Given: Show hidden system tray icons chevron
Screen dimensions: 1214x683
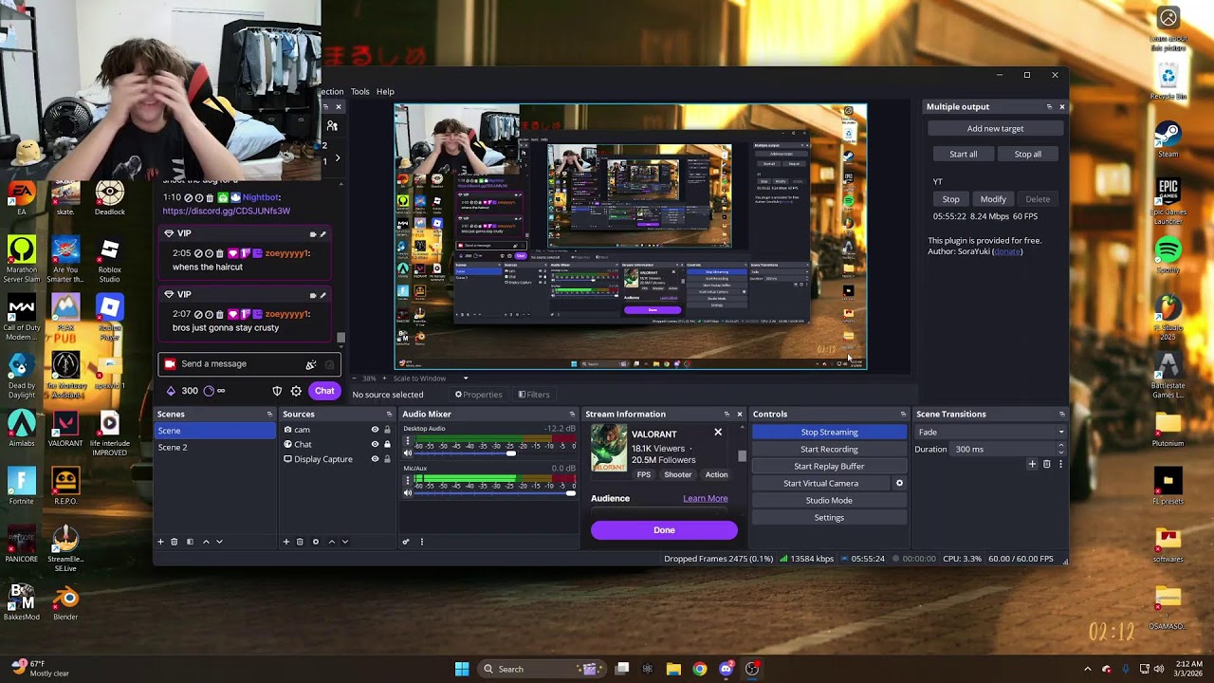Looking at the screenshot, I should point(1088,669).
